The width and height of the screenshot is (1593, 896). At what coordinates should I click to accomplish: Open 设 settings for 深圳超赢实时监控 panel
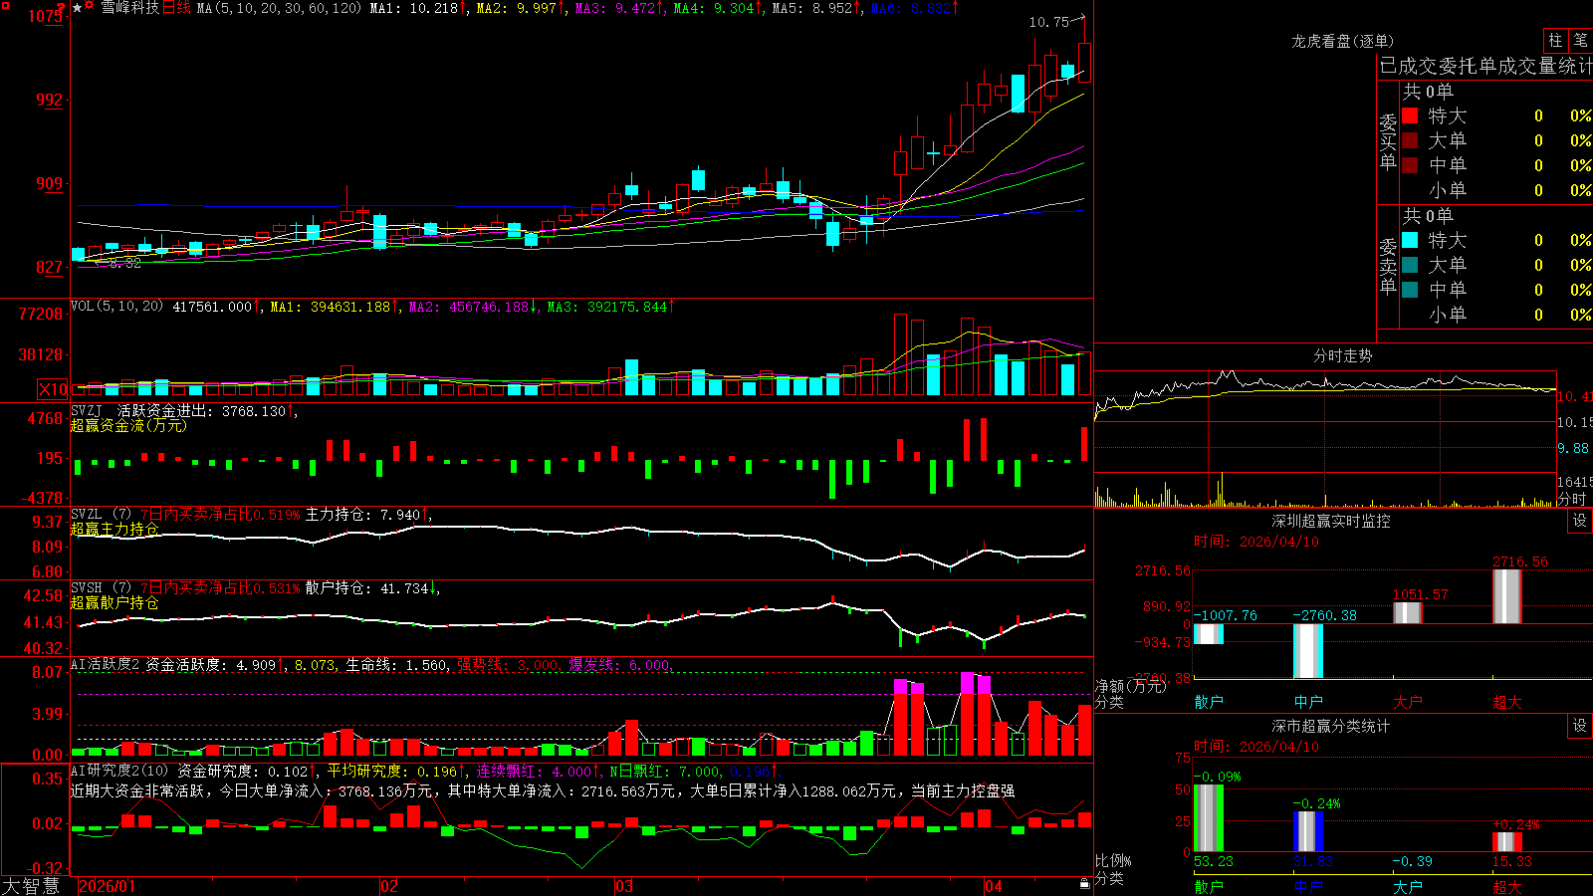pyautogui.click(x=1580, y=521)
